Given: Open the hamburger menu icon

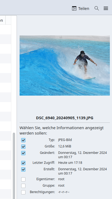Looking at the screenshot, I should 106,9.
